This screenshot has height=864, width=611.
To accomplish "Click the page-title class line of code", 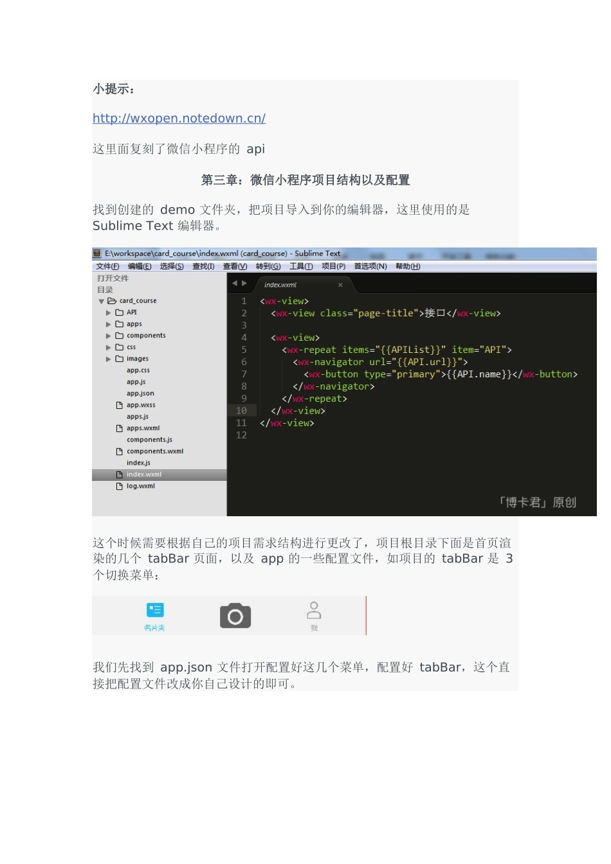I will [385, 313].
